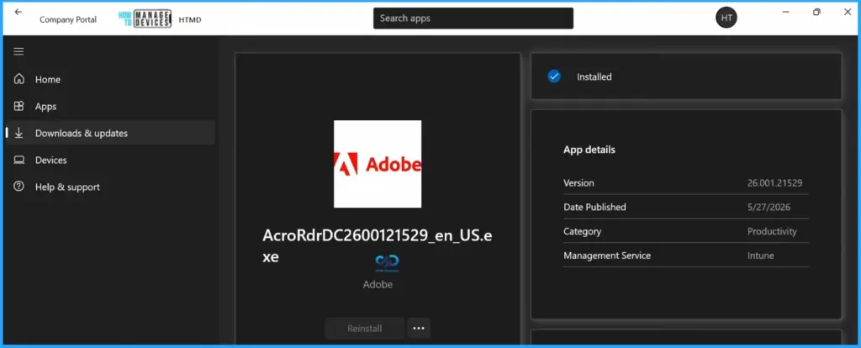Close the Company Portal window
This screenshot has height=348, width=861.
(x=848, y=12)
